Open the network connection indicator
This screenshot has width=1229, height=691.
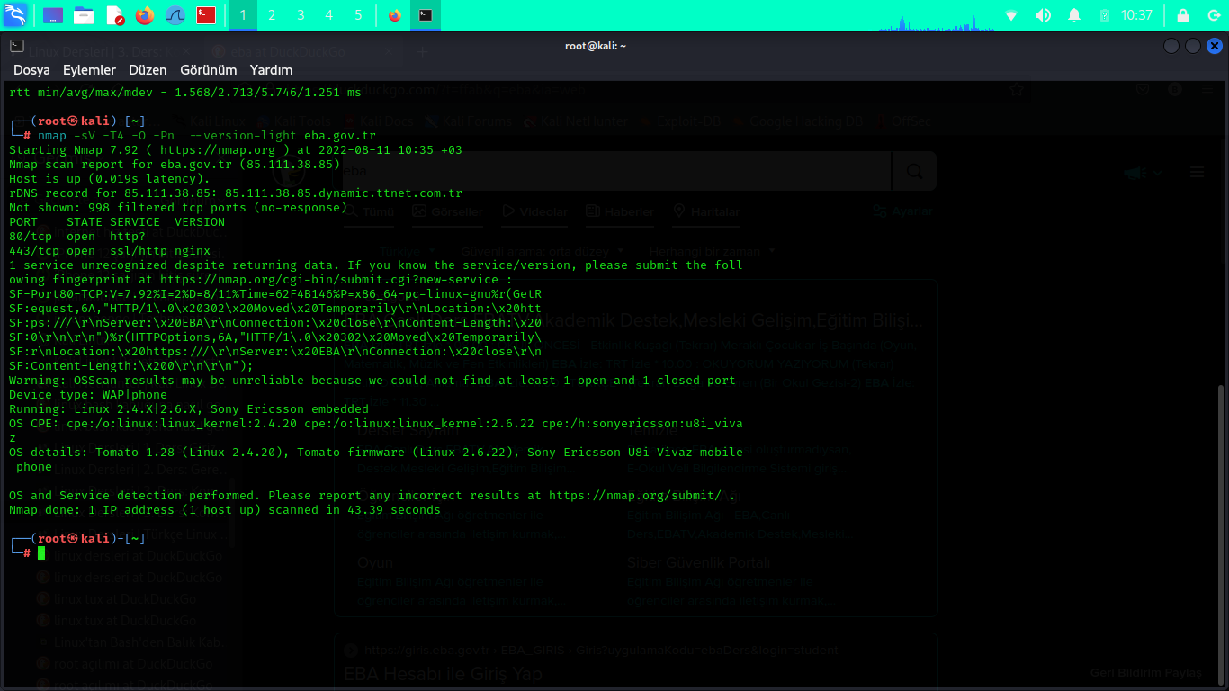click(1012, 15)
